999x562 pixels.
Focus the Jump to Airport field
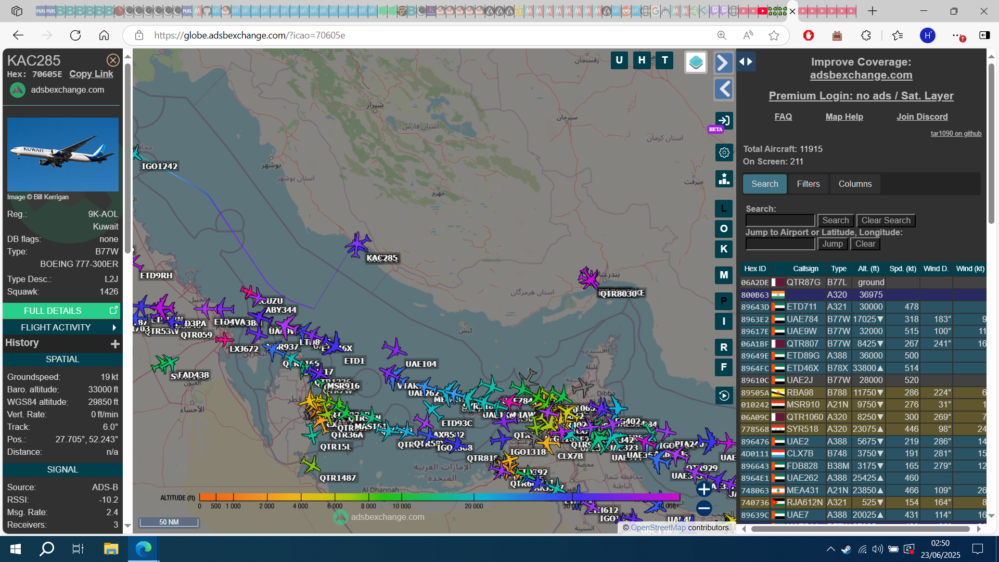(780, 244)
